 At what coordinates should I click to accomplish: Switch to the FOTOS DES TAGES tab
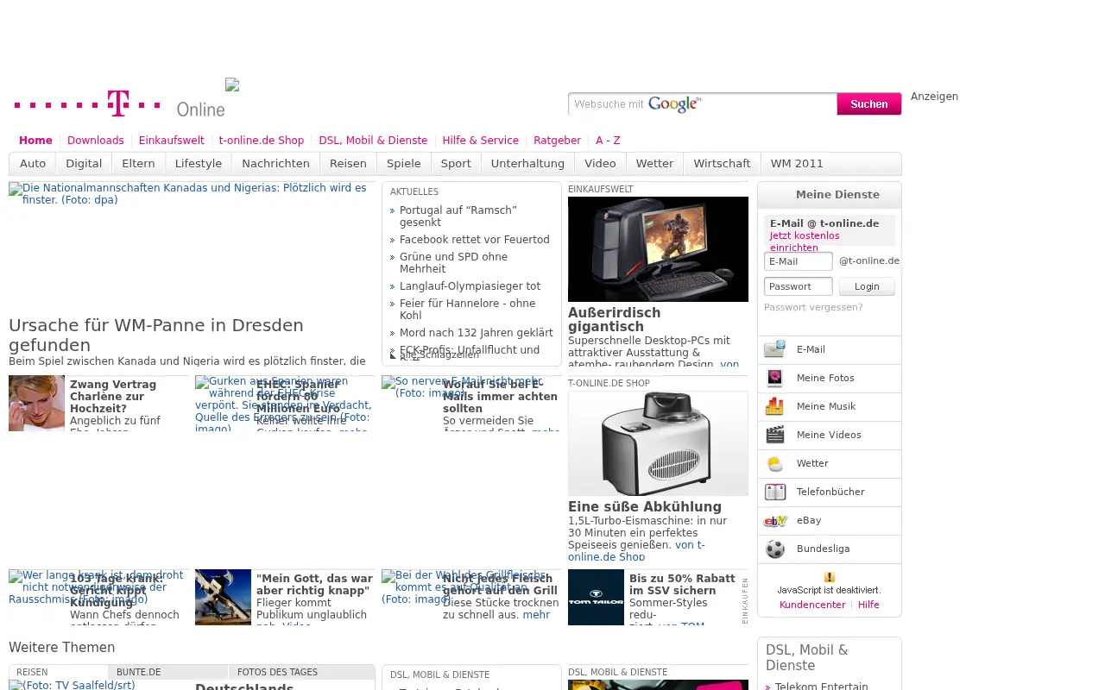[x=301, y=672]
